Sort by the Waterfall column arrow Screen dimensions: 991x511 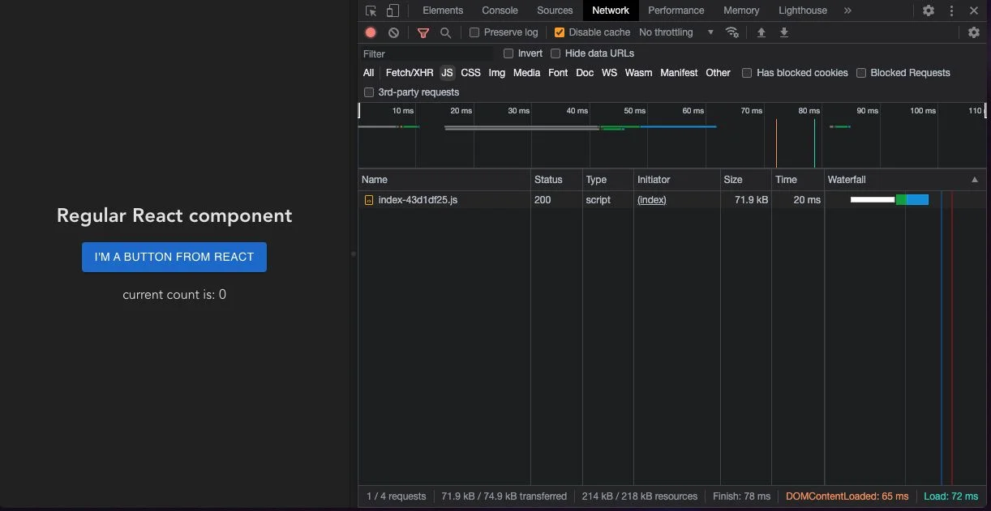coord(975,180)
